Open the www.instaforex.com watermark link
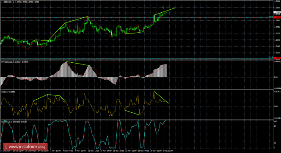This screenshot has height=153, width=281. click(x=26, y=147)
